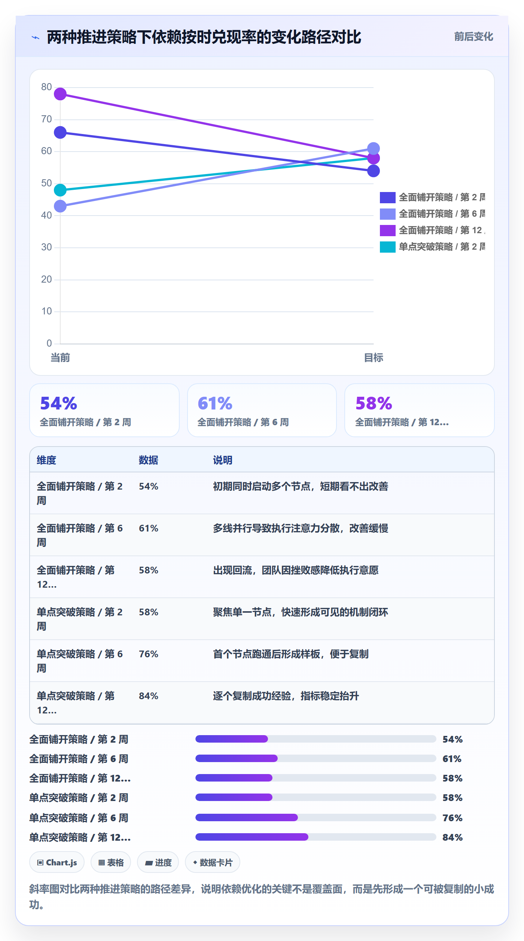The image size is (524, 941).
Task: Click the 76% progress bar
Action: click(x=316, y=817)
